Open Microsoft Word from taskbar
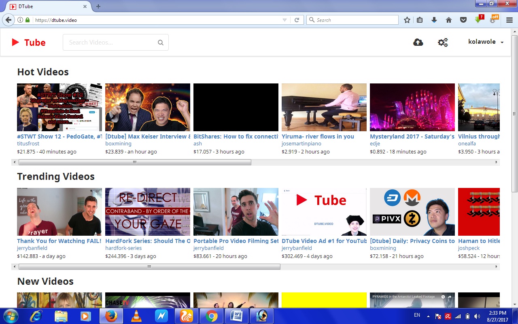Viewport: 518px width, 324px height. coord(236,316)
